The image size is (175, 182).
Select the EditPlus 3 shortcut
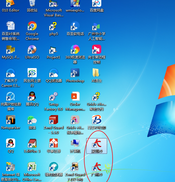point(32,143)
